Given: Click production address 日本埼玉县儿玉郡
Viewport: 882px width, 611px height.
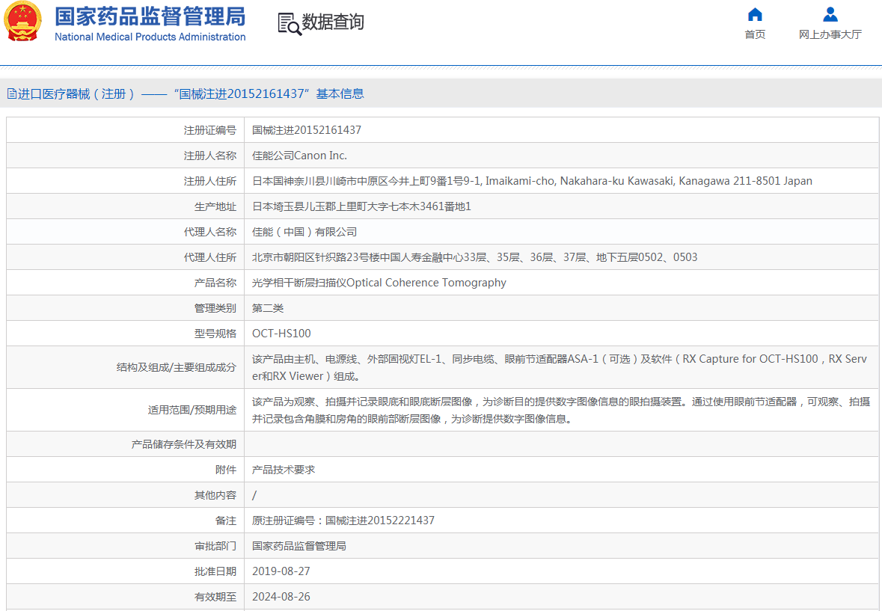Looking at the screenshot, I should click(361, 206).
